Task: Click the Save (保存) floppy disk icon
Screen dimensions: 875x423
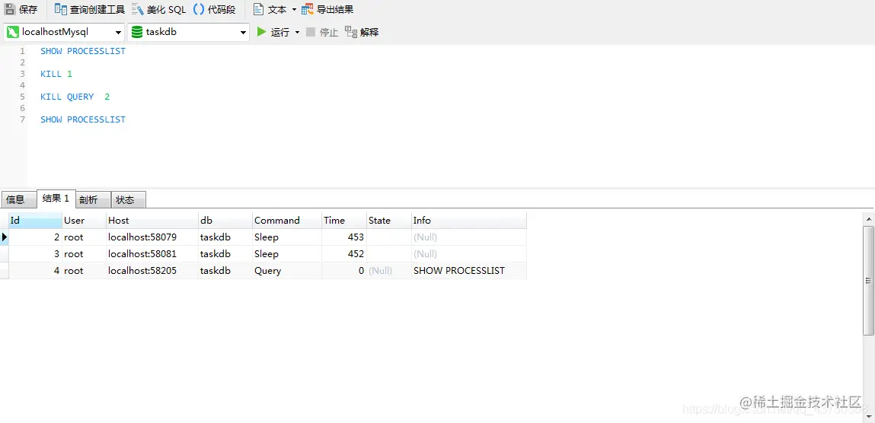Action: pos(10,9)
